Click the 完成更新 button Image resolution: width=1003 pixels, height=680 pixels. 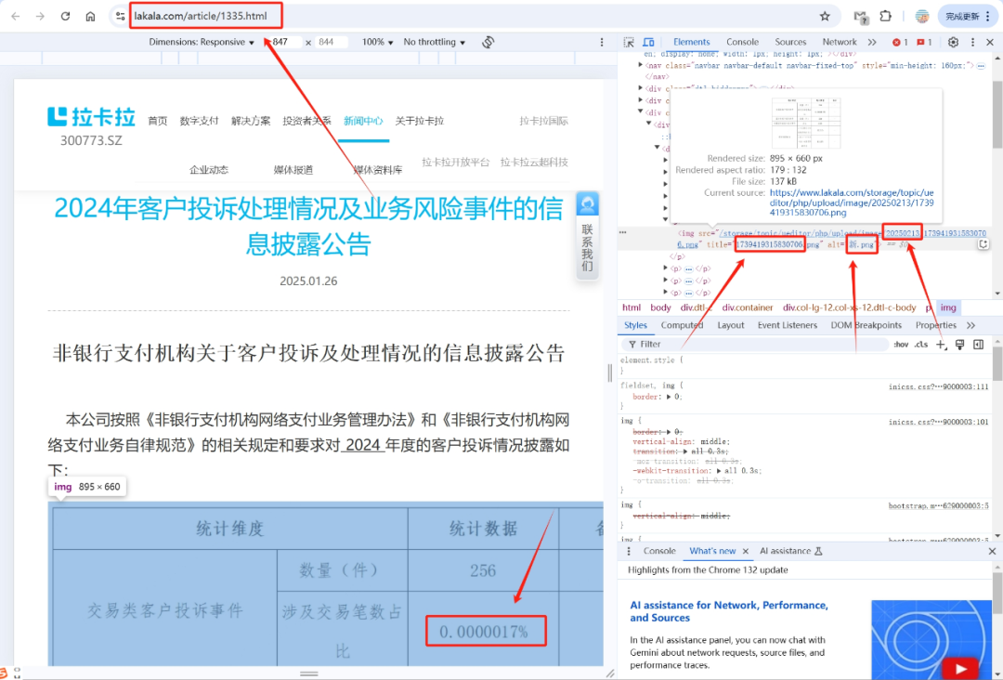[968, 16]
